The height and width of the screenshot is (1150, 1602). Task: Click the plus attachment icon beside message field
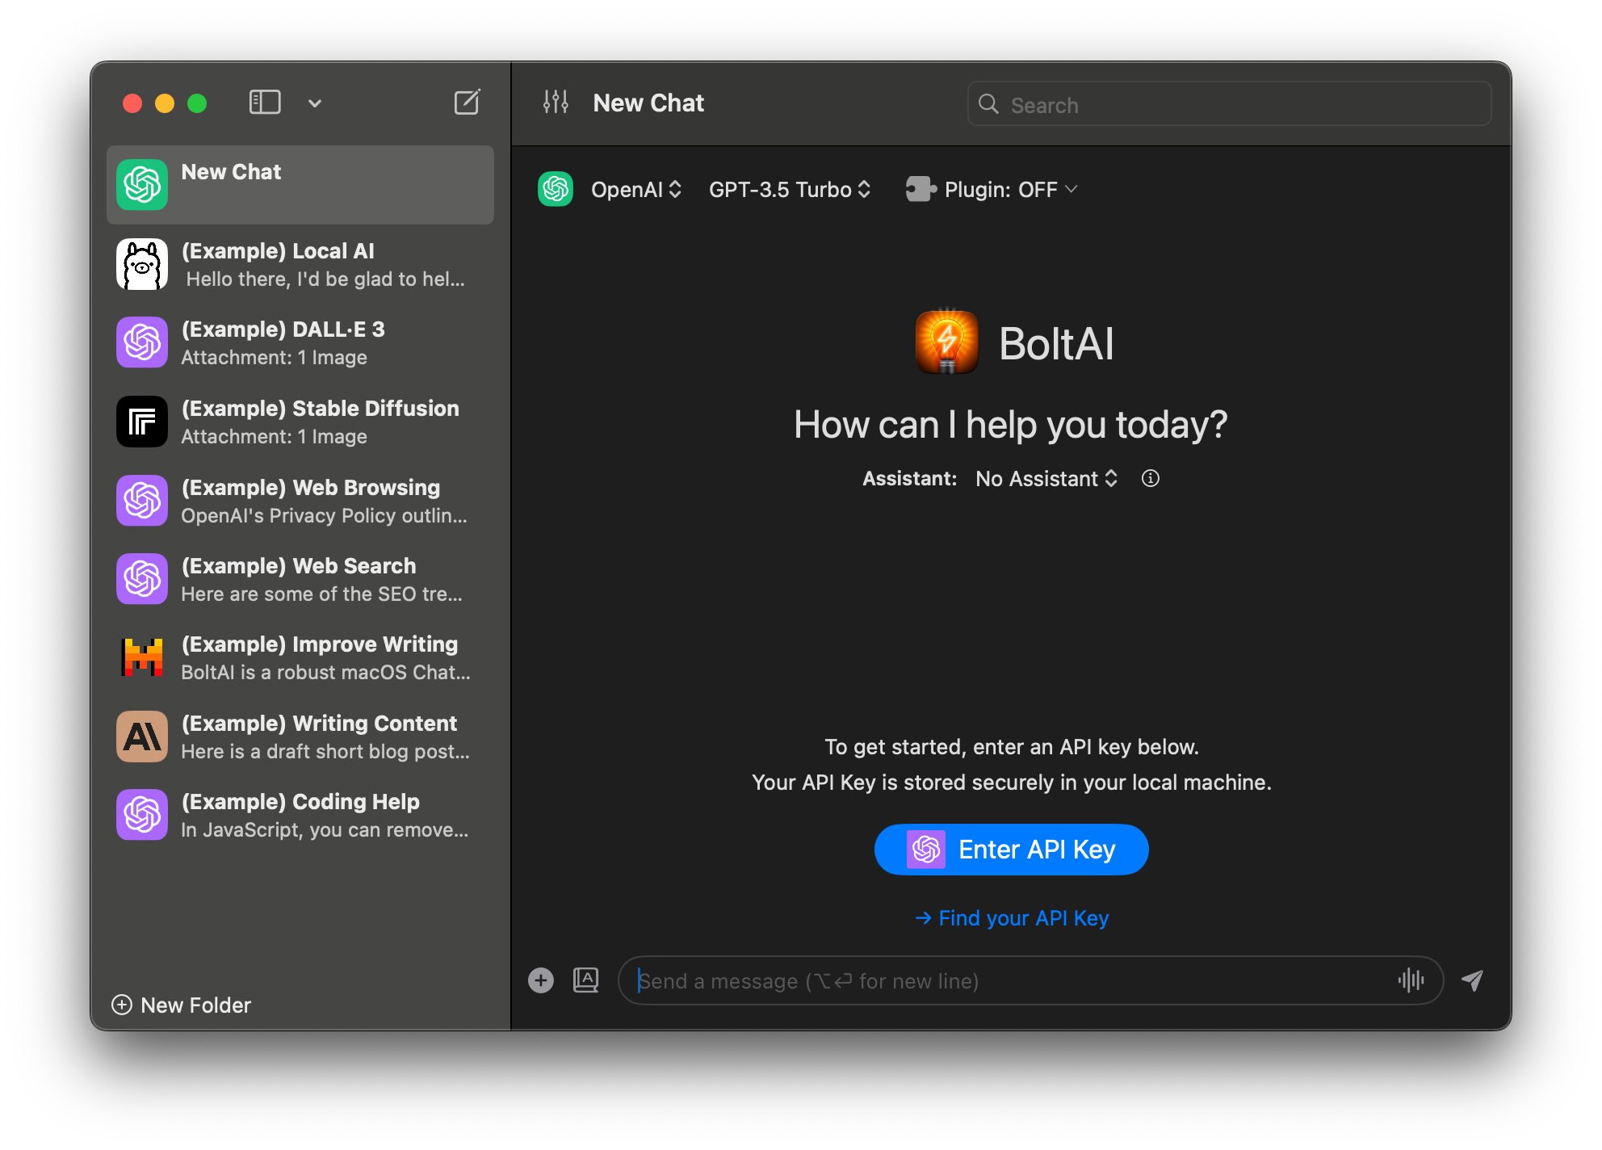click(x=541, y=980)
